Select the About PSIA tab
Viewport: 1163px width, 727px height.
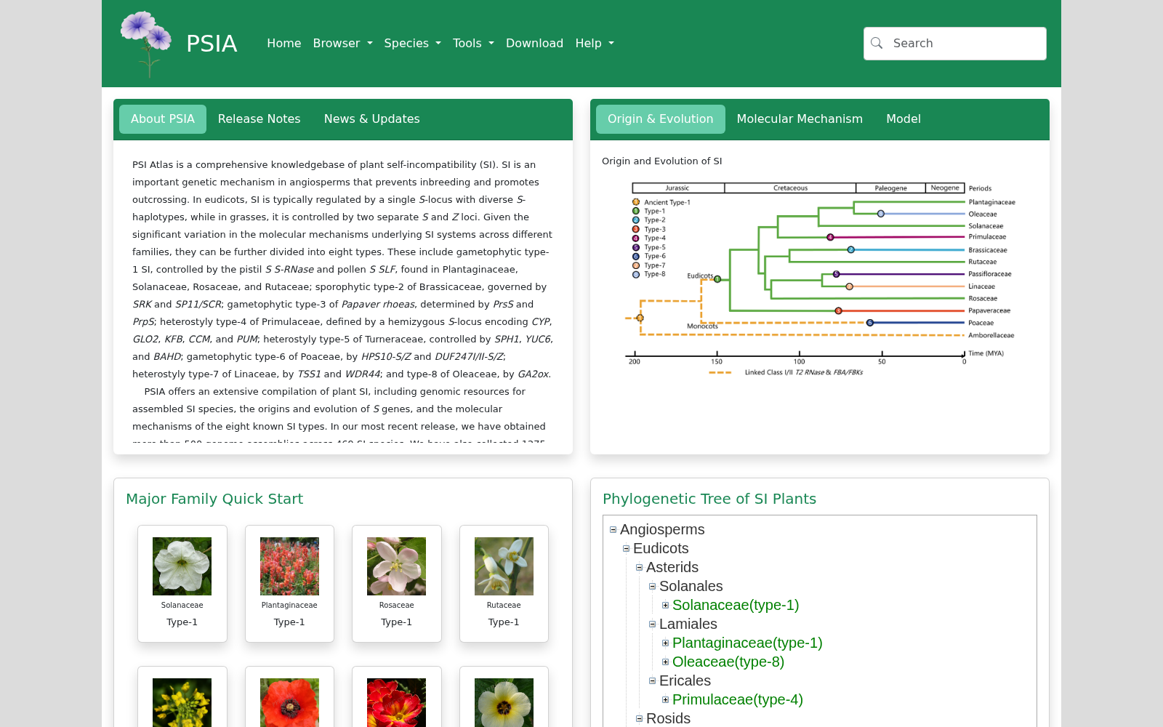tap(163, 119)
